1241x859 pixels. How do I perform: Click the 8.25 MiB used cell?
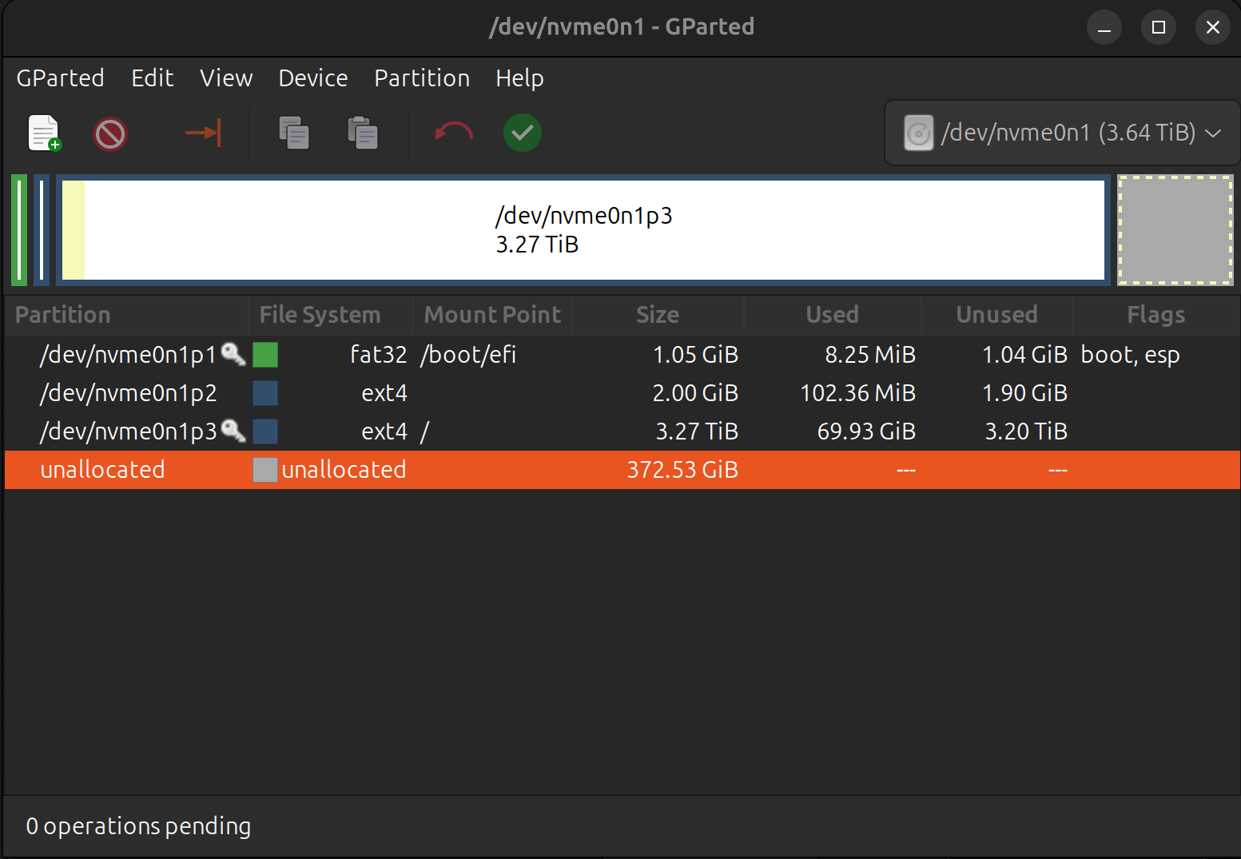tap(870, 355)
